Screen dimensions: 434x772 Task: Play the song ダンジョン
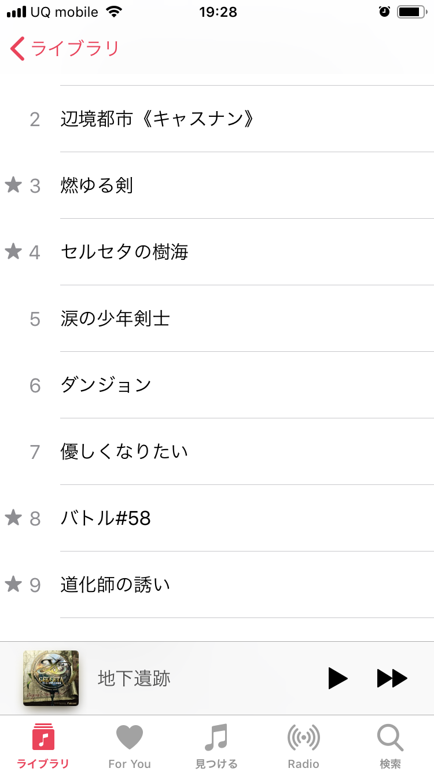click(x=106, y=385)
